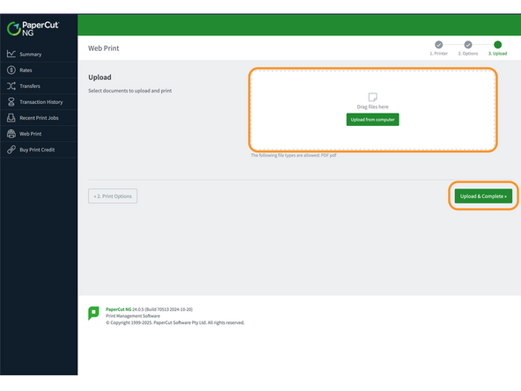521x391 pixels.
Task: Click the Recent Print Jobs tray icon
Action: coord(11,118)
